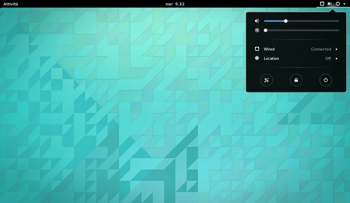The width and height of the screenshot is (350, 203).
Task: Lock the screen with padlock button
Action: [x=296, y=80]
